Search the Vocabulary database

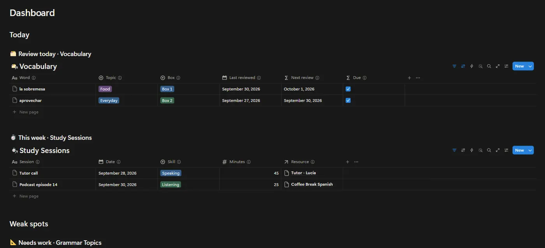[x=489, y=66]
